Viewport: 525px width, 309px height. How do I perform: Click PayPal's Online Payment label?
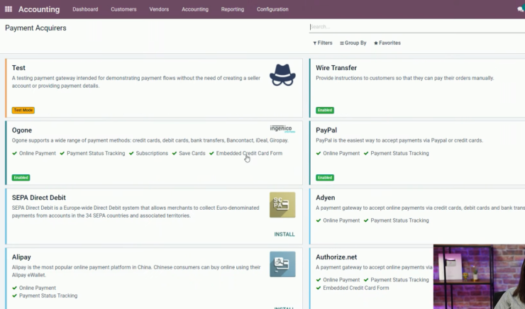[341, 153]
